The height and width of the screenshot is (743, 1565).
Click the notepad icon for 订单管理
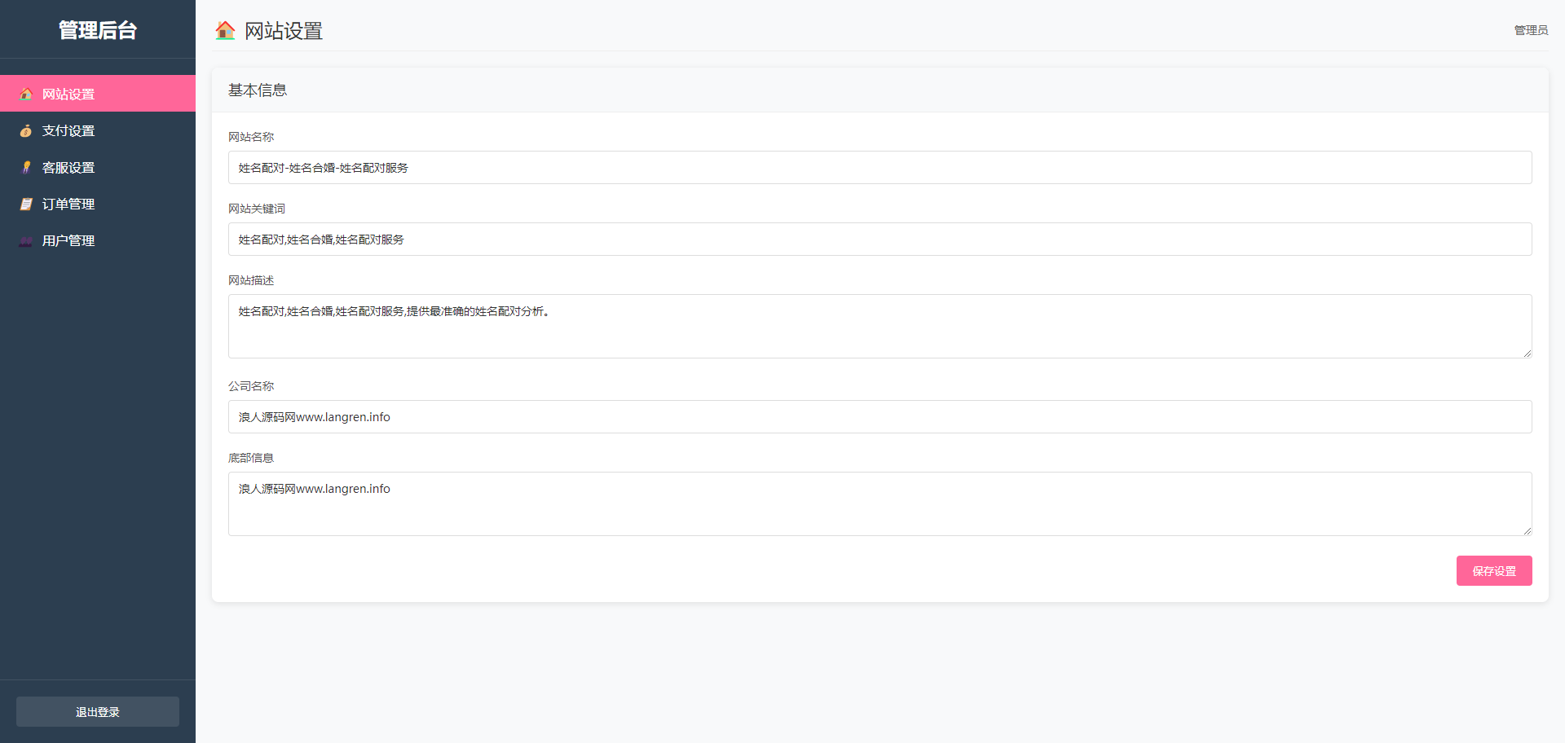(x=26, y=204)
